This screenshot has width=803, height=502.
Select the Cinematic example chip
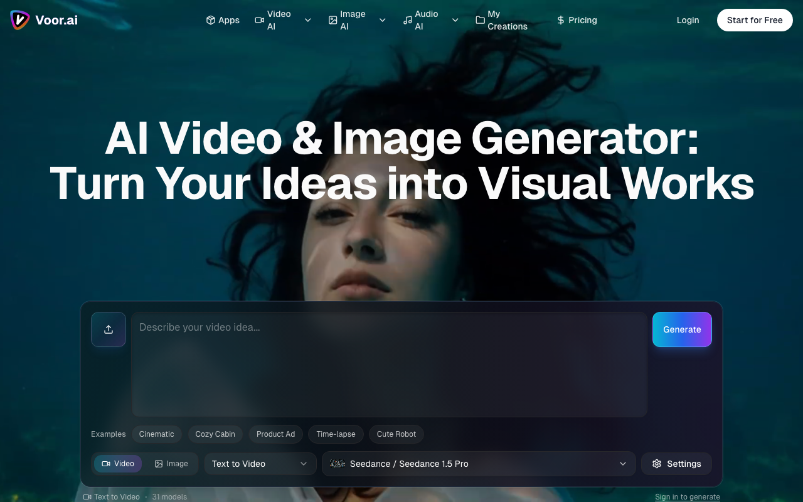point(157,434)
